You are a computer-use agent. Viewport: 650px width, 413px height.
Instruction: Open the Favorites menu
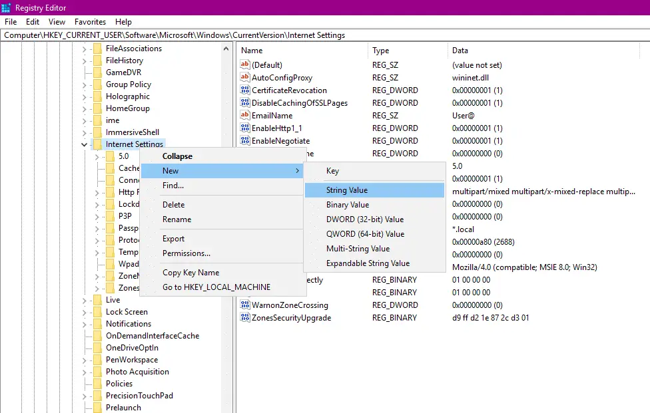coord(90,22)
